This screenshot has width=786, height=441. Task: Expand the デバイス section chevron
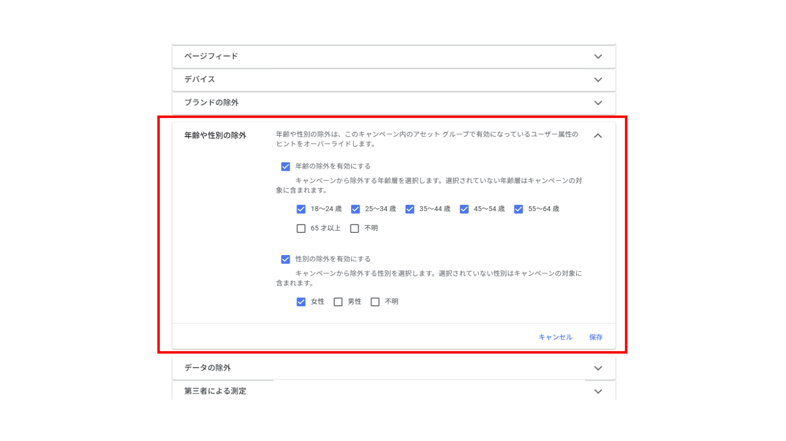(x=598, y=80)
